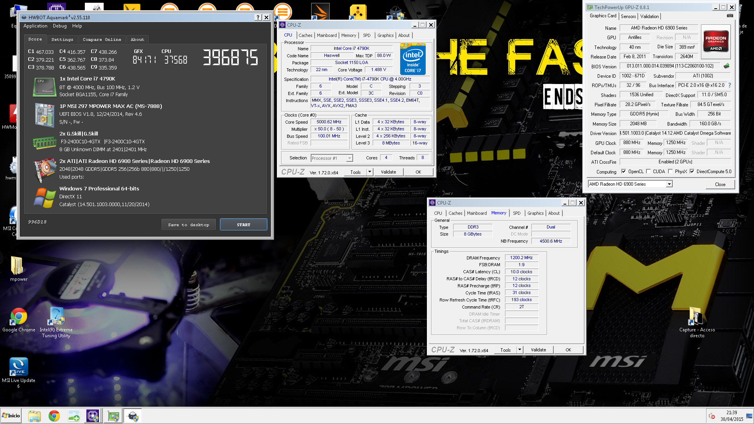Open Caches tab in the CPU-Z Memory window
Image resolution: width=754 pixels, height=424 pixels.
(455, 213)
